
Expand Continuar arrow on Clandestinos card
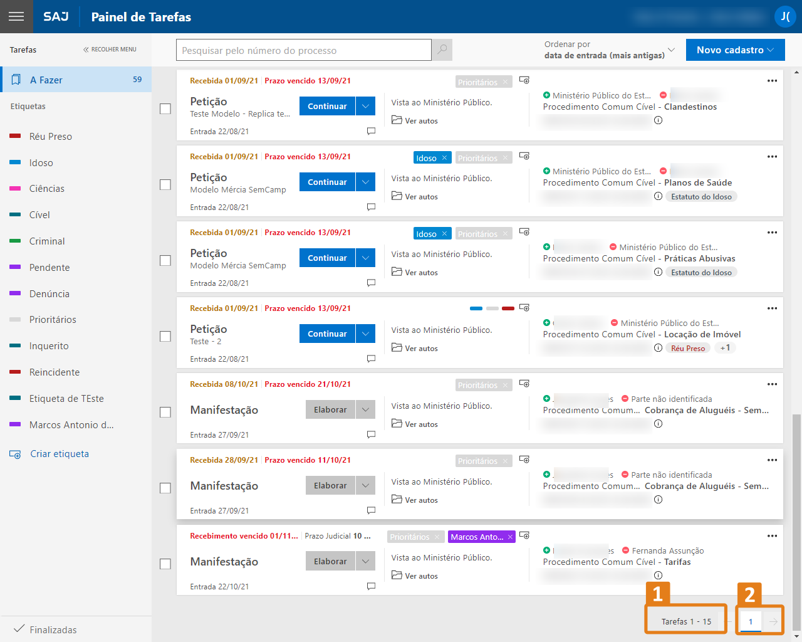click(365, 106)
